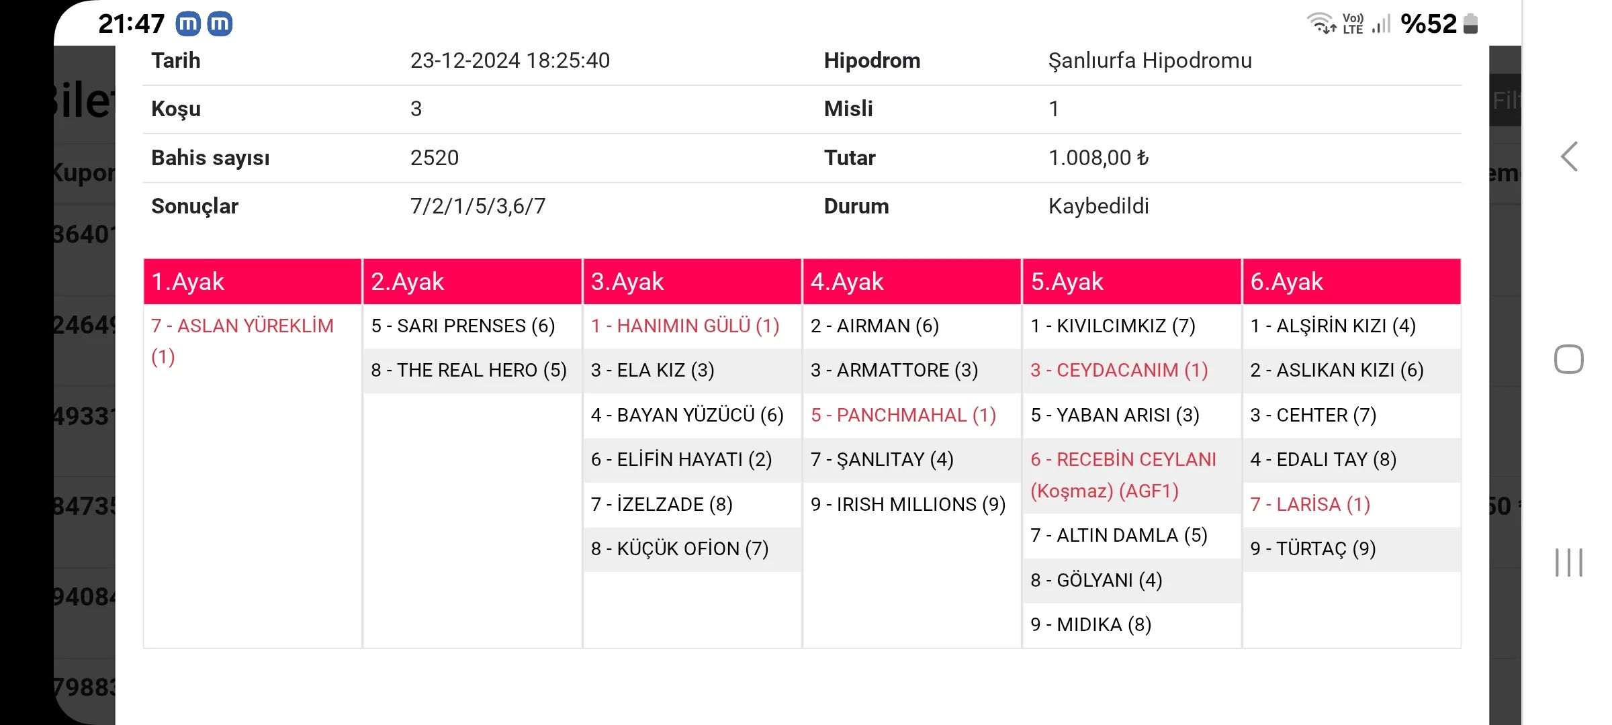Click horse 7 - ASLAN YÜREKLİM
This screenshot has width=1612, height=725.
click(242, 326)
